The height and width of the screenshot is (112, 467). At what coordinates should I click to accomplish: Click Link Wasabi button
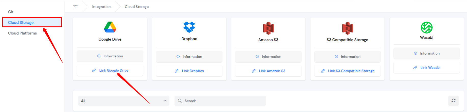tap(426, 68)
